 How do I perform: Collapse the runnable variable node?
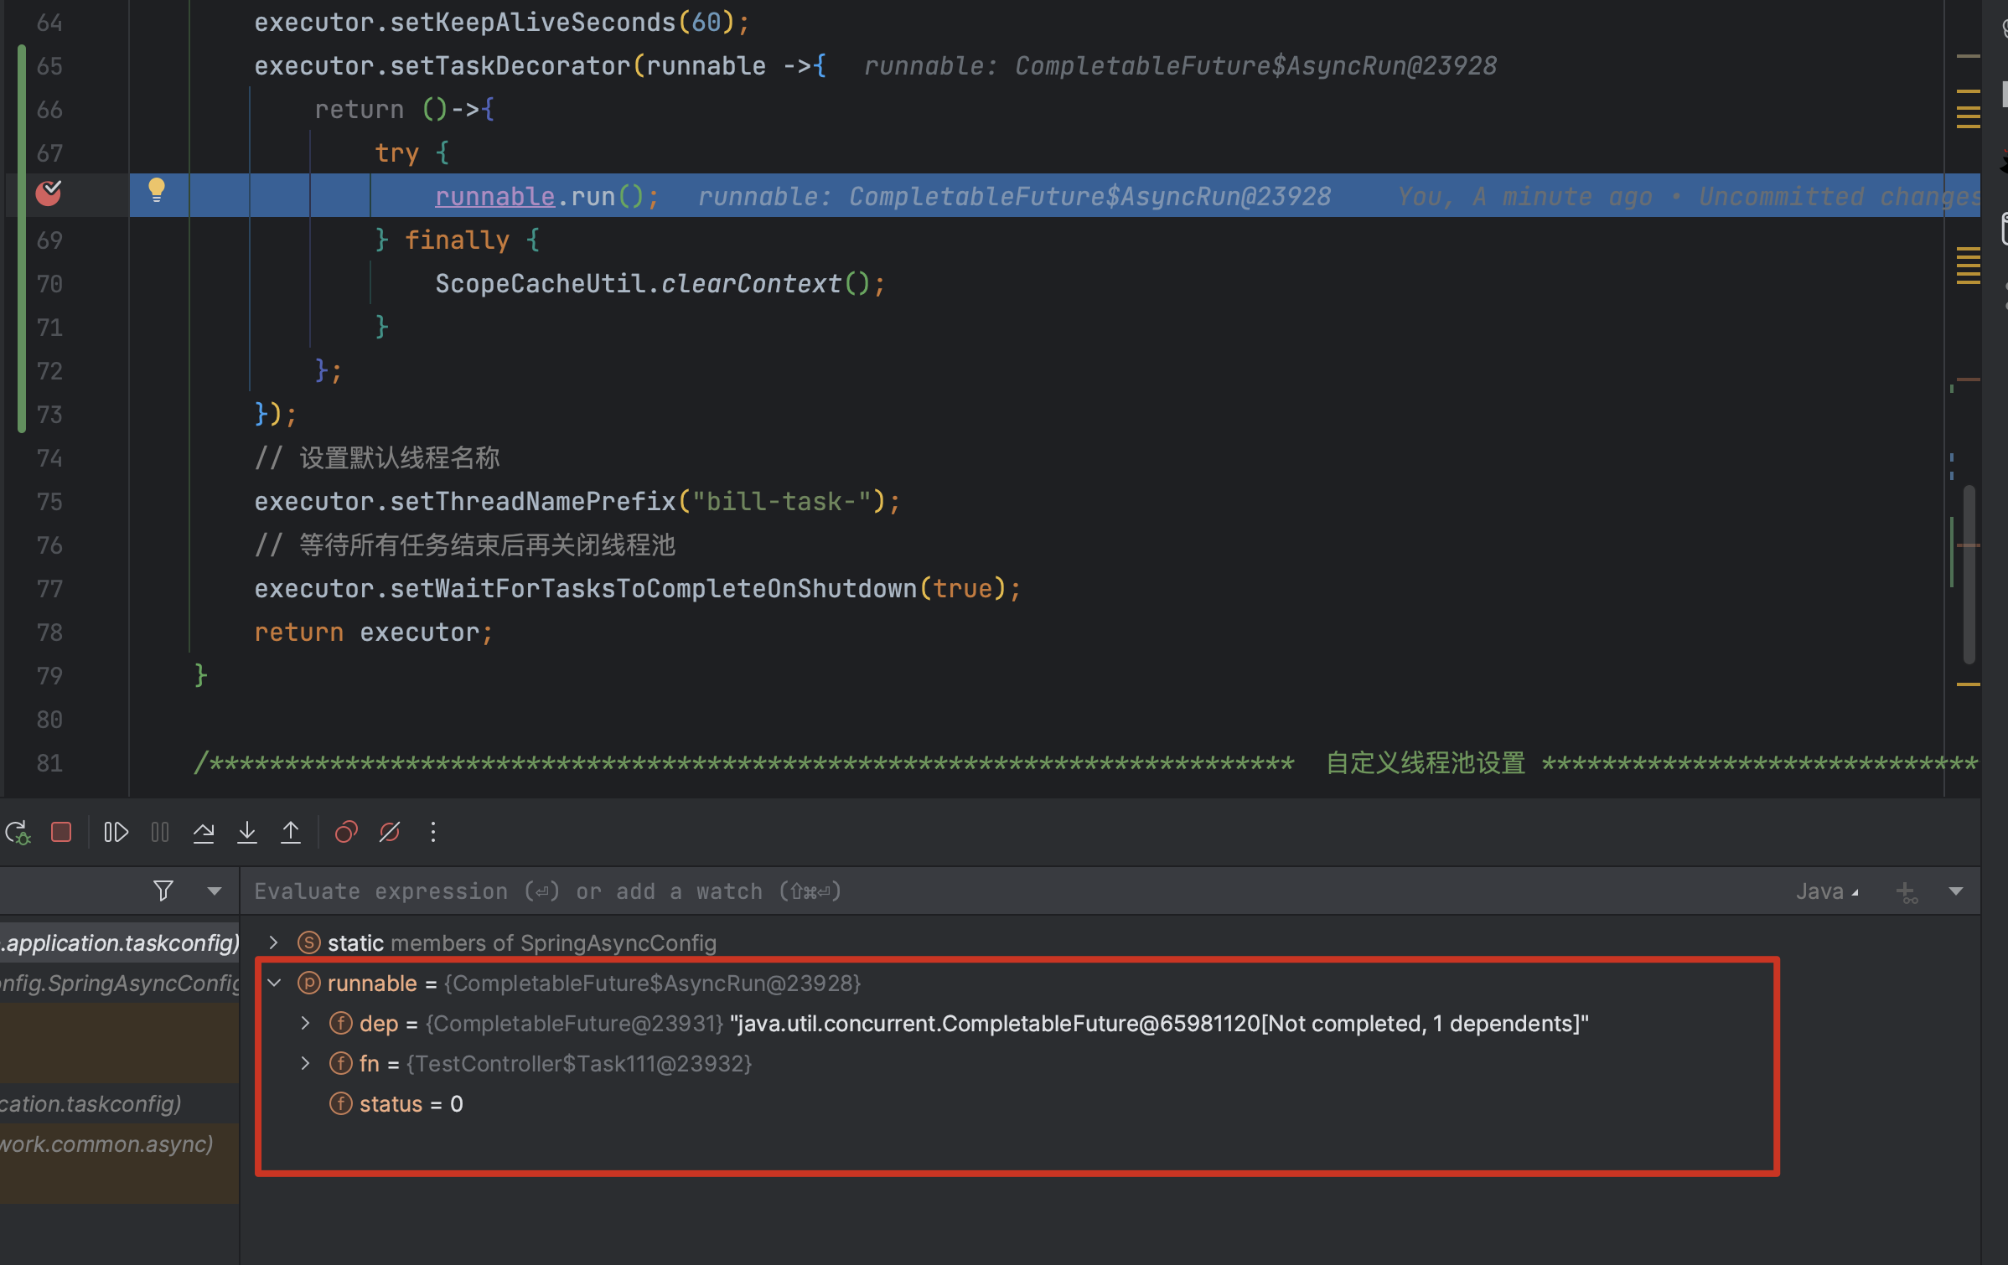275,983
